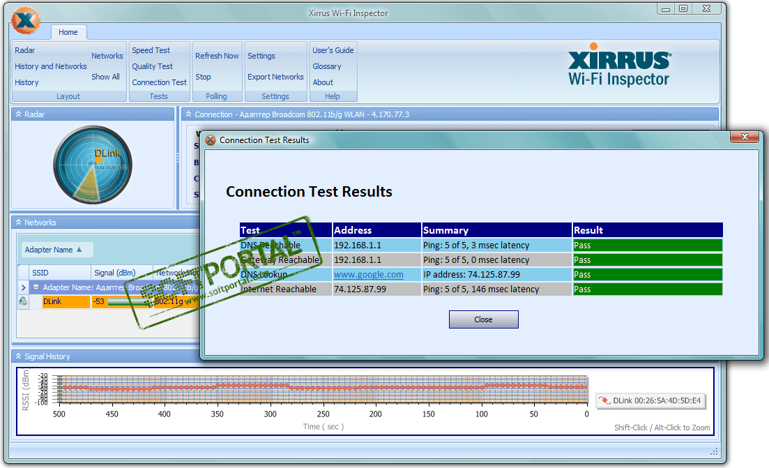The height and width of the screenshot is (468, 769).
Task: Collapse the Networks panel chevron
Action: 18,222
